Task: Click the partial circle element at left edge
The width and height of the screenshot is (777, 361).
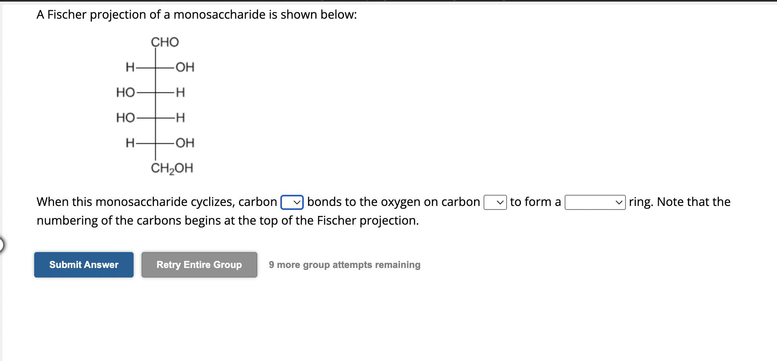Action: click(x=2, y=245)
